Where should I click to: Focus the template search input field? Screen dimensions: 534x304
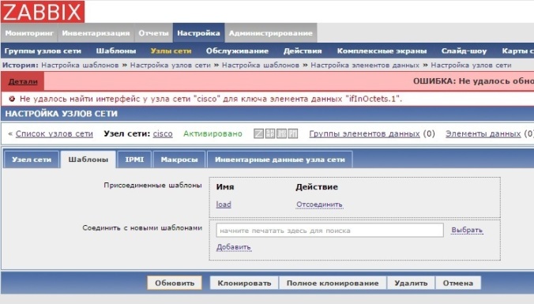[x=329, y=231]
